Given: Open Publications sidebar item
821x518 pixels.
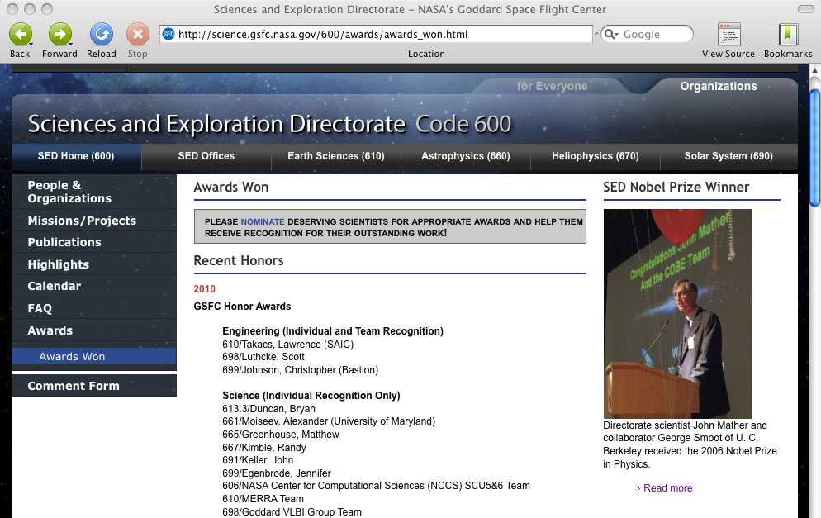Looking at the screenshot, I should pos(93,242).
